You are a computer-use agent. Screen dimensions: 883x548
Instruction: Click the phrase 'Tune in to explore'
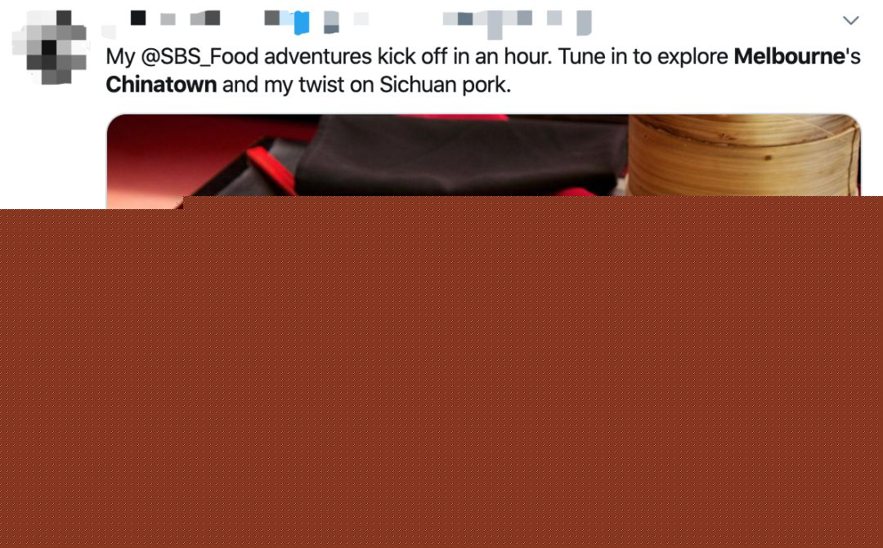point(643,57)
